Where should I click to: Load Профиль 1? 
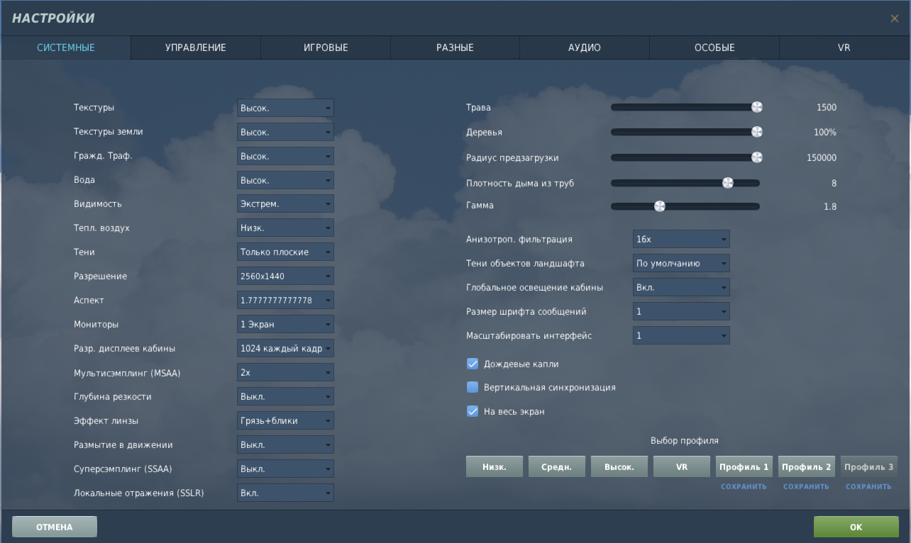click(744, 467)
